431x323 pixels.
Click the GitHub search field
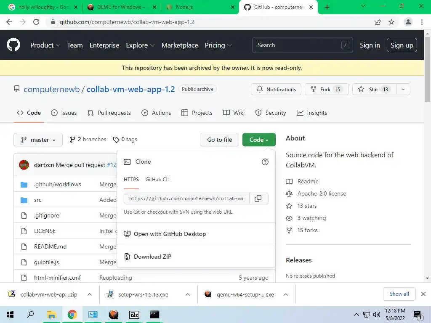pos(302,45)
